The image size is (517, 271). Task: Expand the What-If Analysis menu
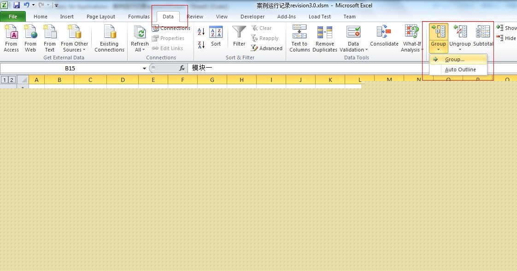tap(412, 38)
